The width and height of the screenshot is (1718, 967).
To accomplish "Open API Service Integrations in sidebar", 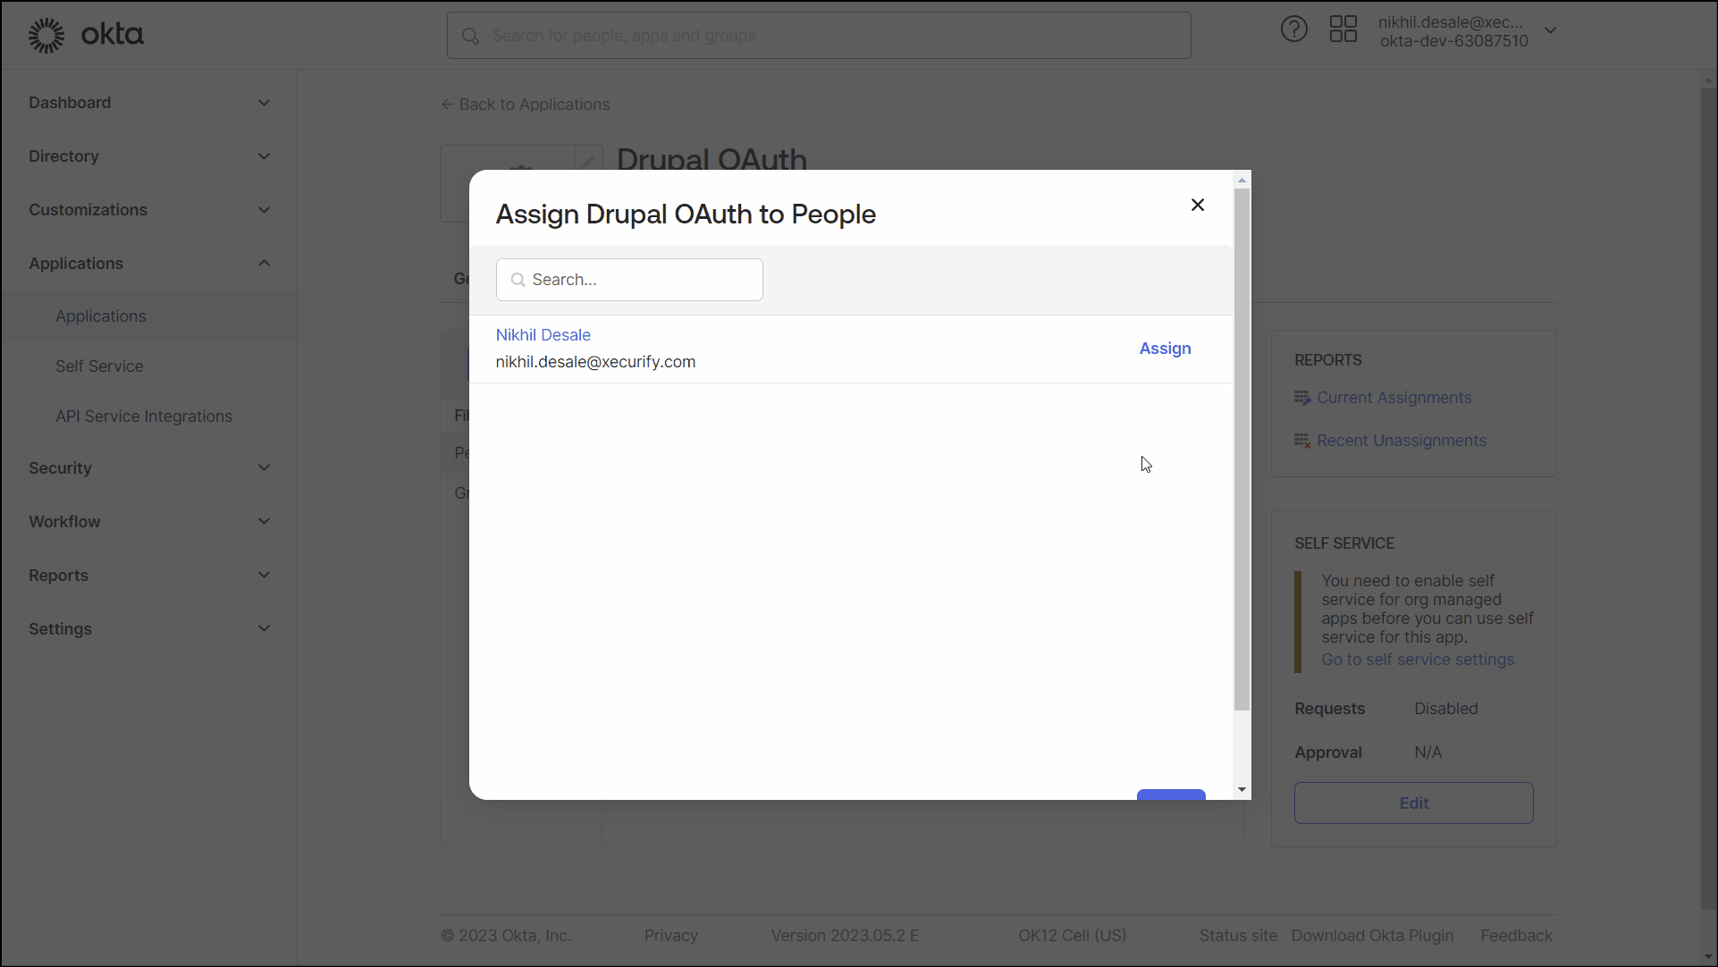I will pos(144,416).
